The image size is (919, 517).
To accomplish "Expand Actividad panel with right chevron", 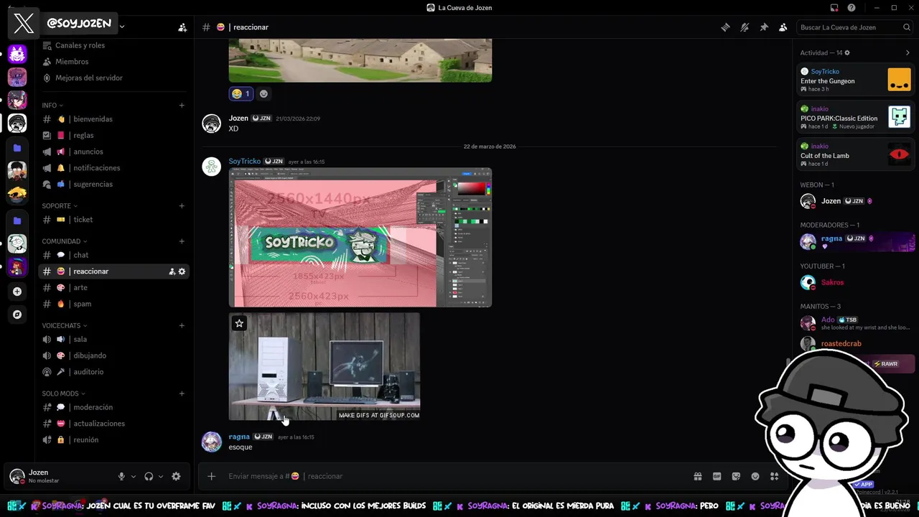I will coord(908,52).
